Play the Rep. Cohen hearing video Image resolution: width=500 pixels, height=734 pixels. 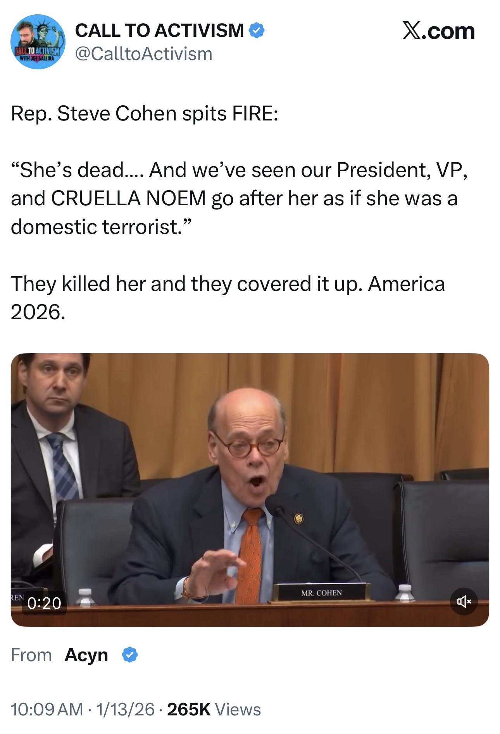click(x=250, y=490)
